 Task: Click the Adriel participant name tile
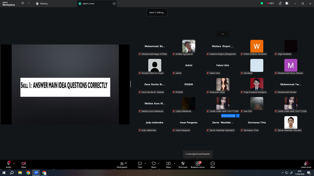click(188, 65)
